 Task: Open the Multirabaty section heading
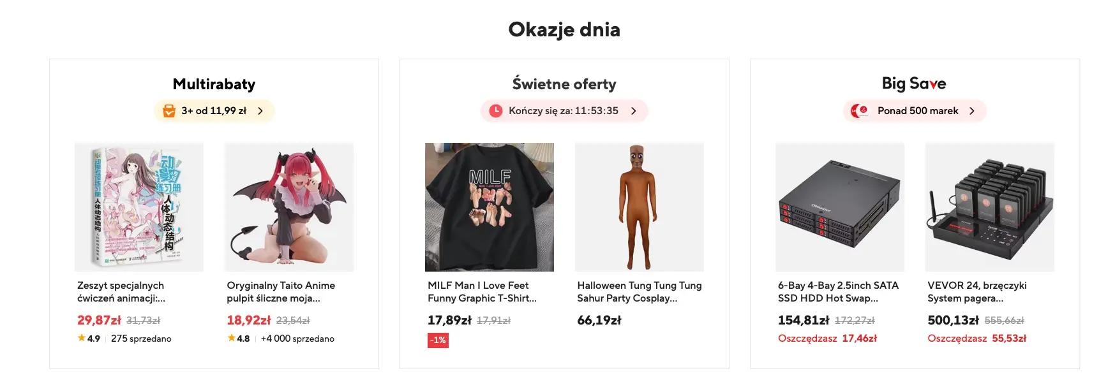214,84
